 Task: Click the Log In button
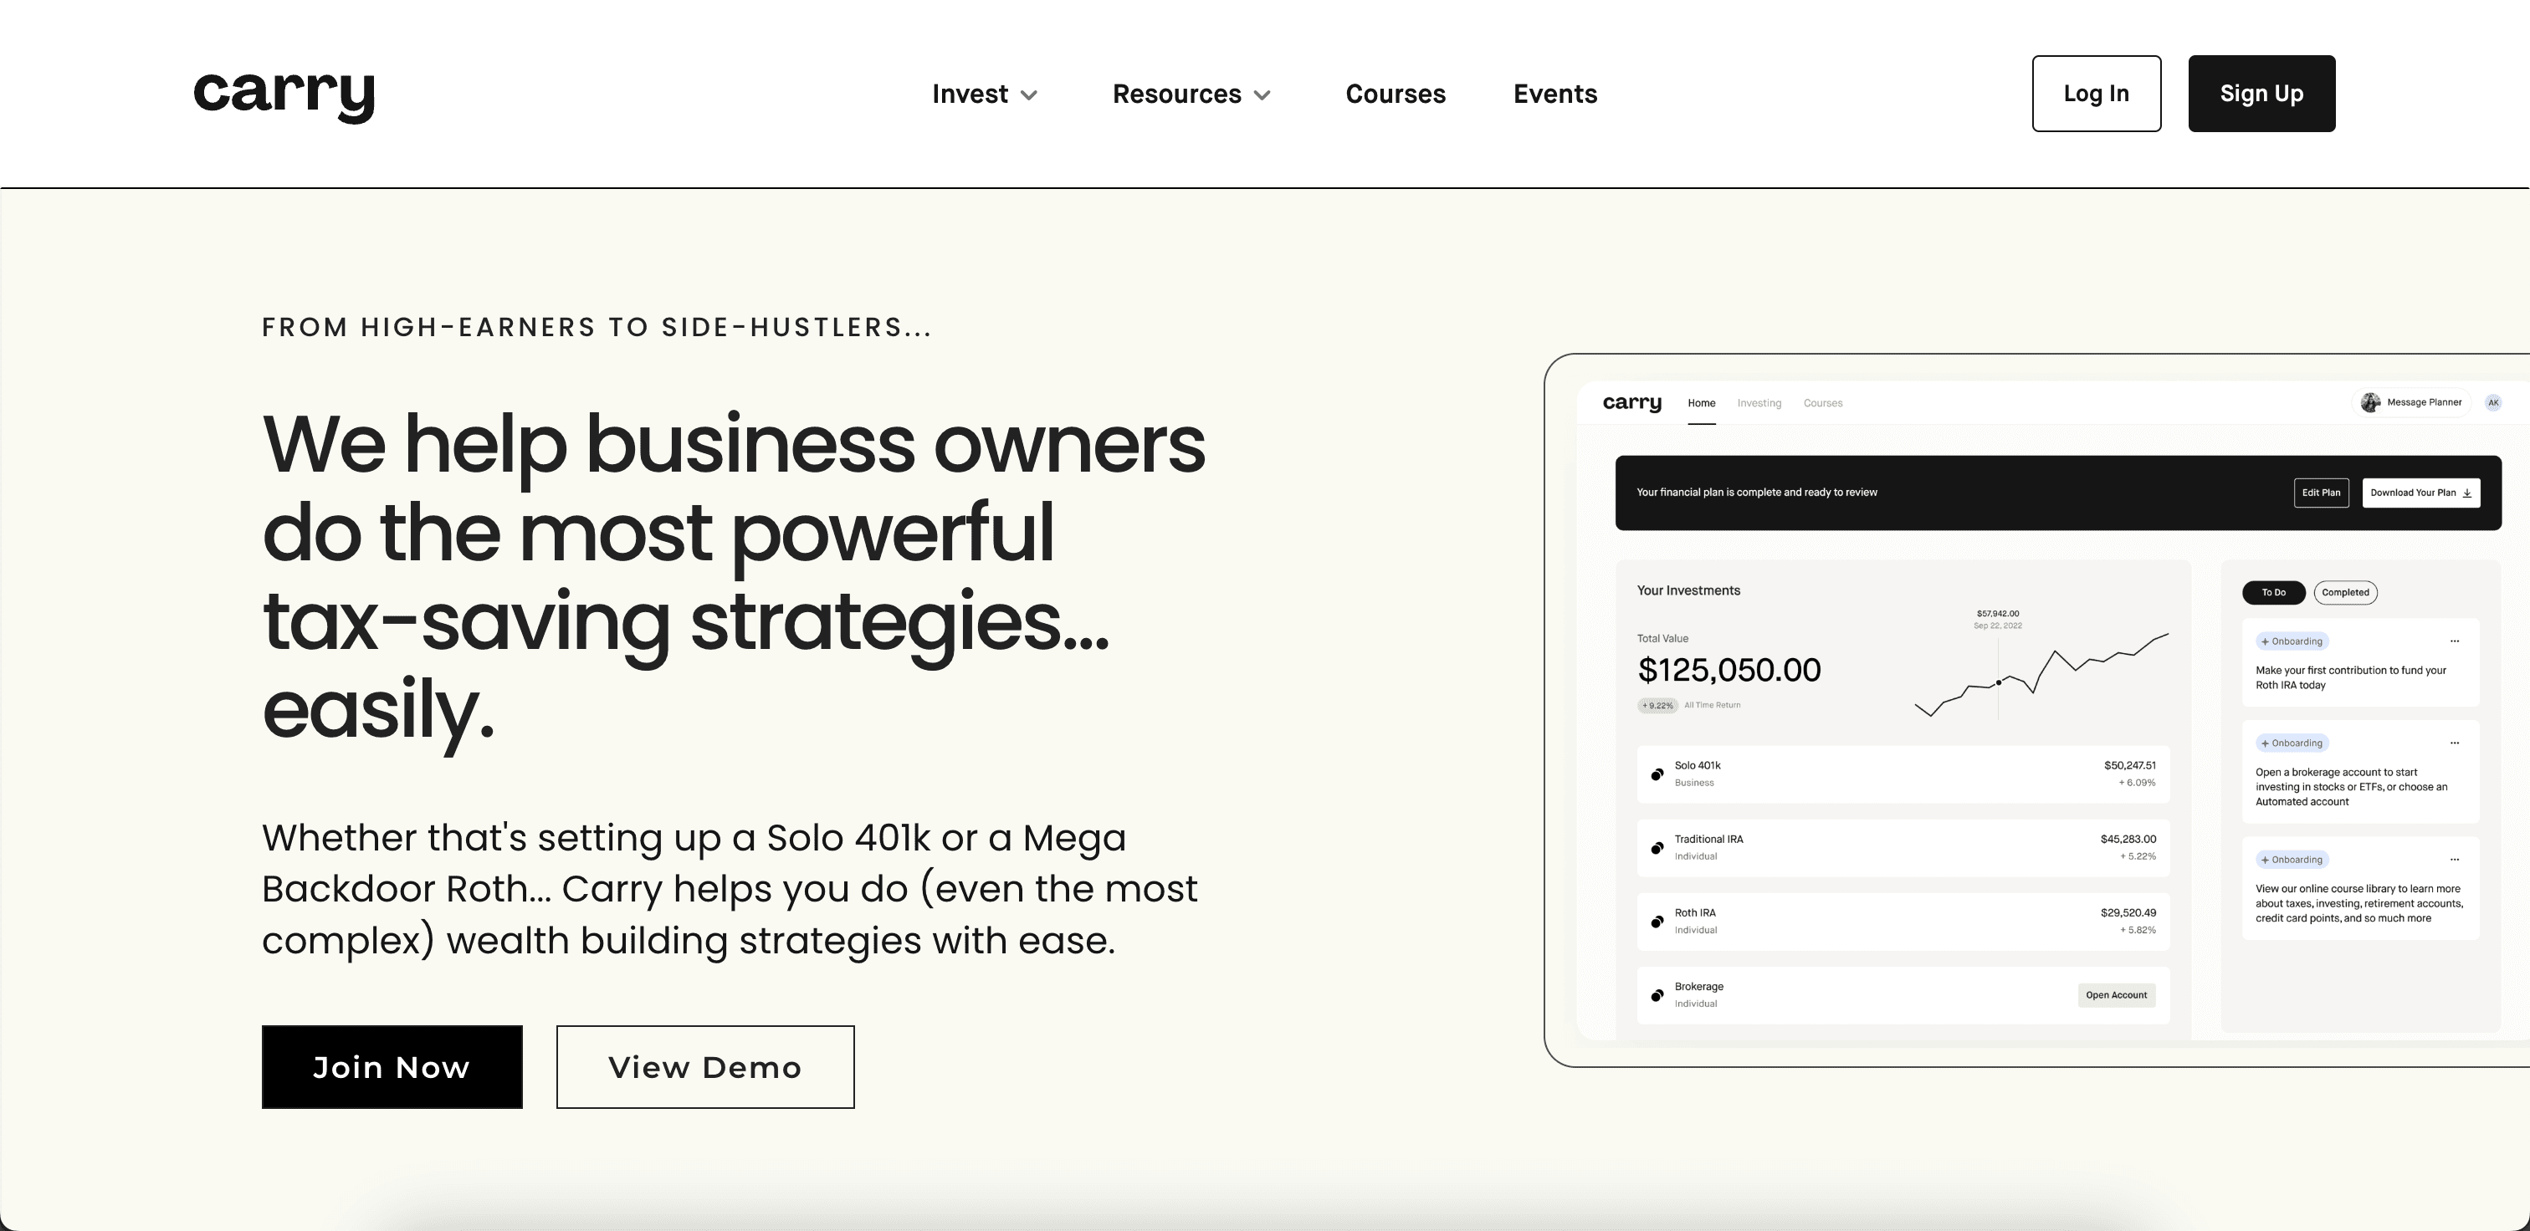pyautogui.click(x=2096, y=94)
